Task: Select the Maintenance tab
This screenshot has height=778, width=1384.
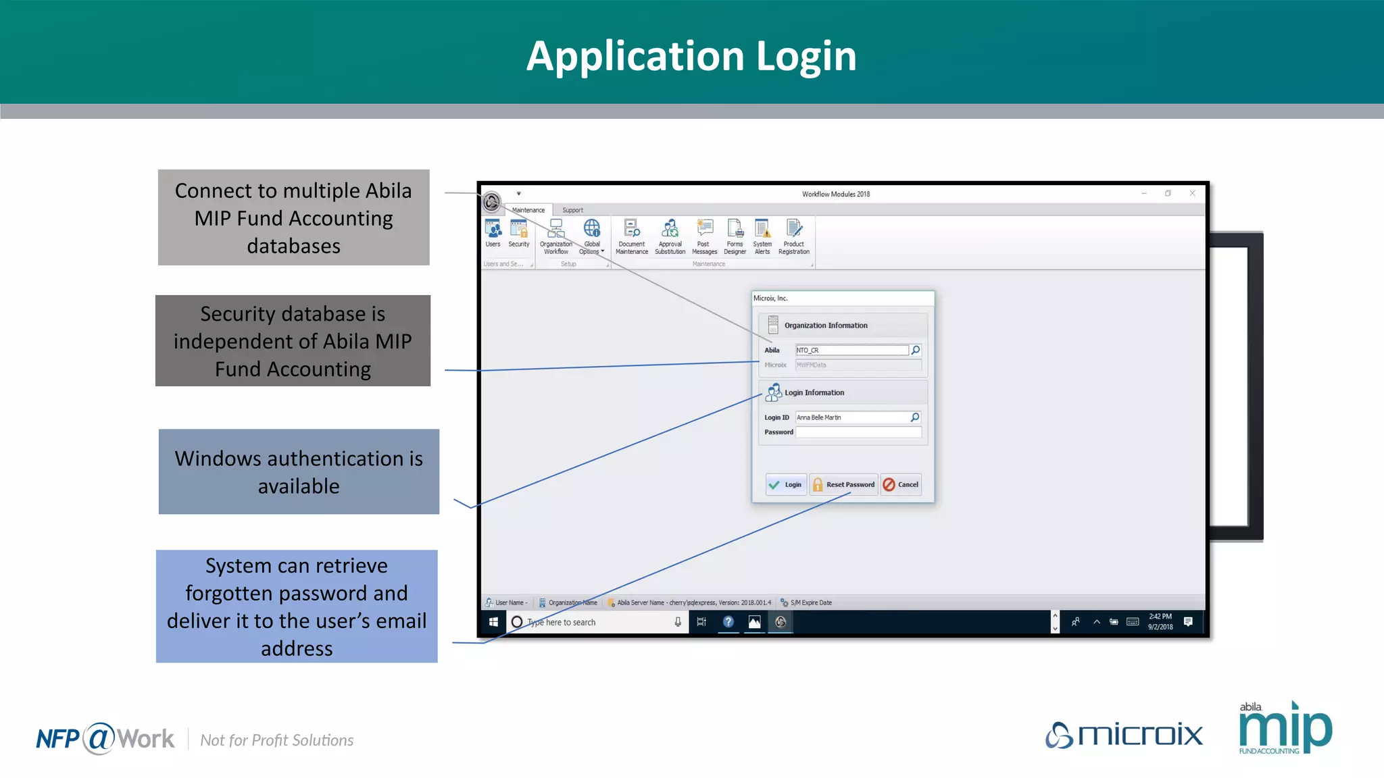Action: (x=528, y=210)
